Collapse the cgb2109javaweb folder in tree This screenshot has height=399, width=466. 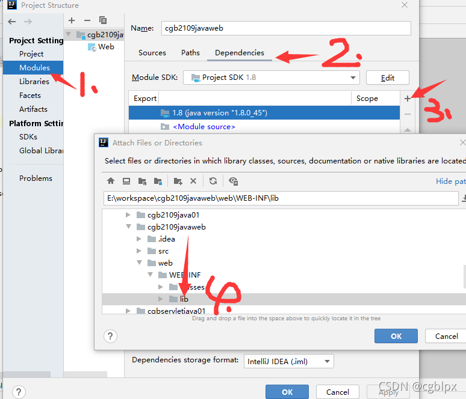(x=129, y=227)
